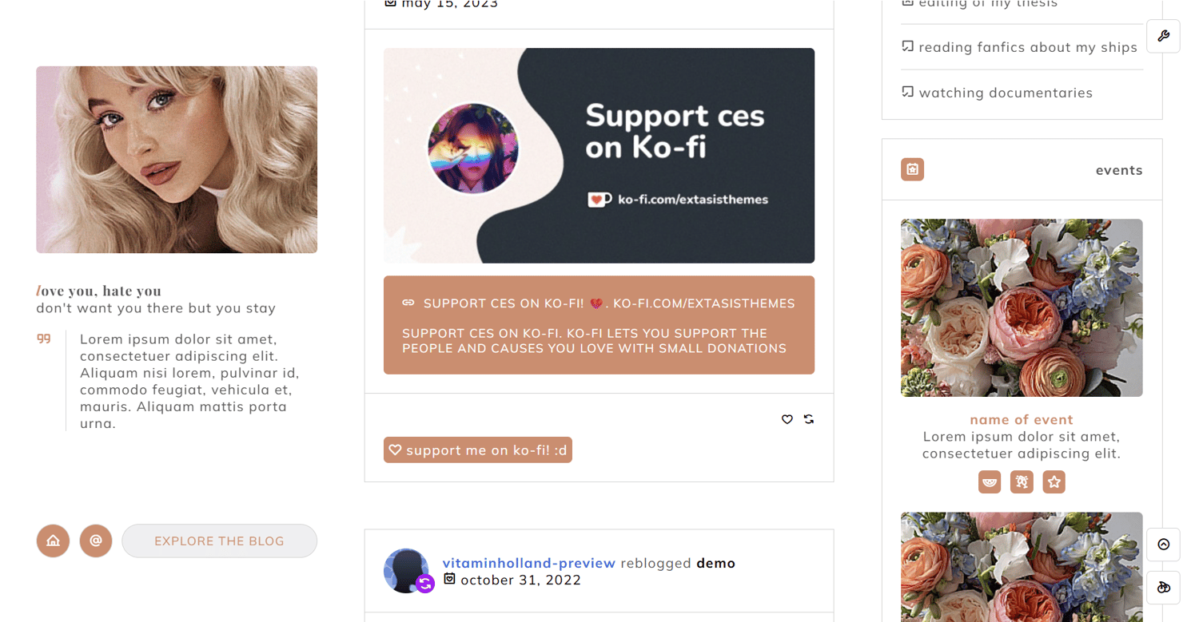Click the watermelon event icon
Viewport: 1199px width, 622px height.
[990, 481]
